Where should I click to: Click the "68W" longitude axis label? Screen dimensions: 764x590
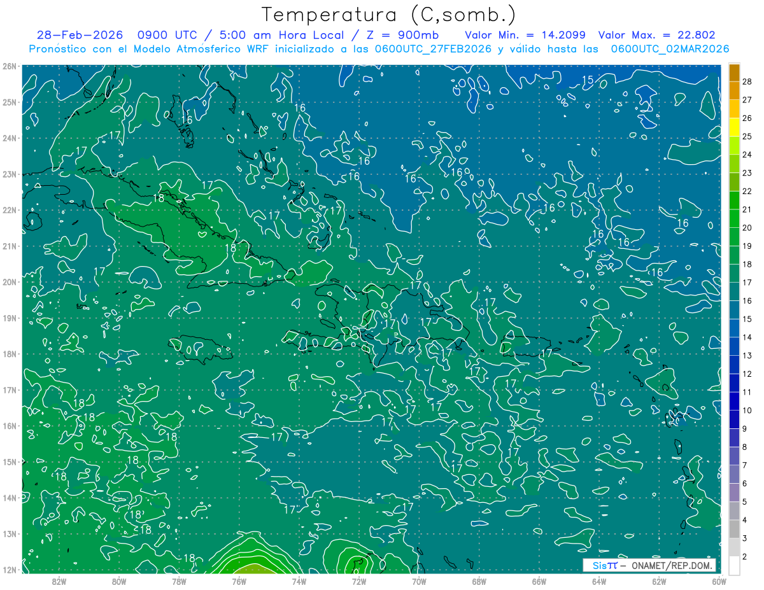coord(479,580)
